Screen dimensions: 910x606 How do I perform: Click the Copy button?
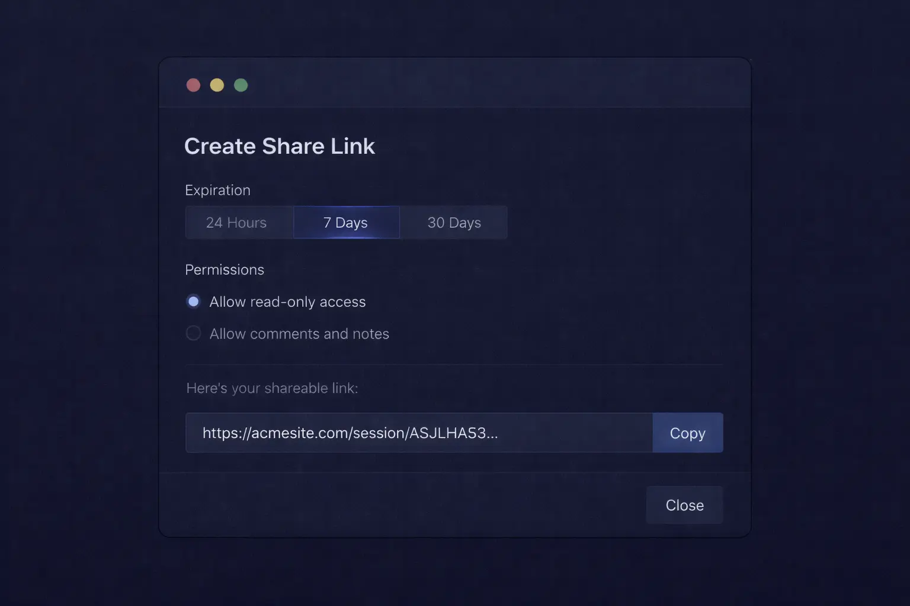coord(687,433)
